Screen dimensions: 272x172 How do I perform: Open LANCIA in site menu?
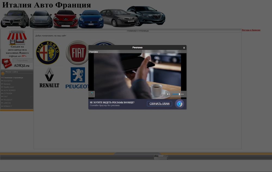coord(7,103)
